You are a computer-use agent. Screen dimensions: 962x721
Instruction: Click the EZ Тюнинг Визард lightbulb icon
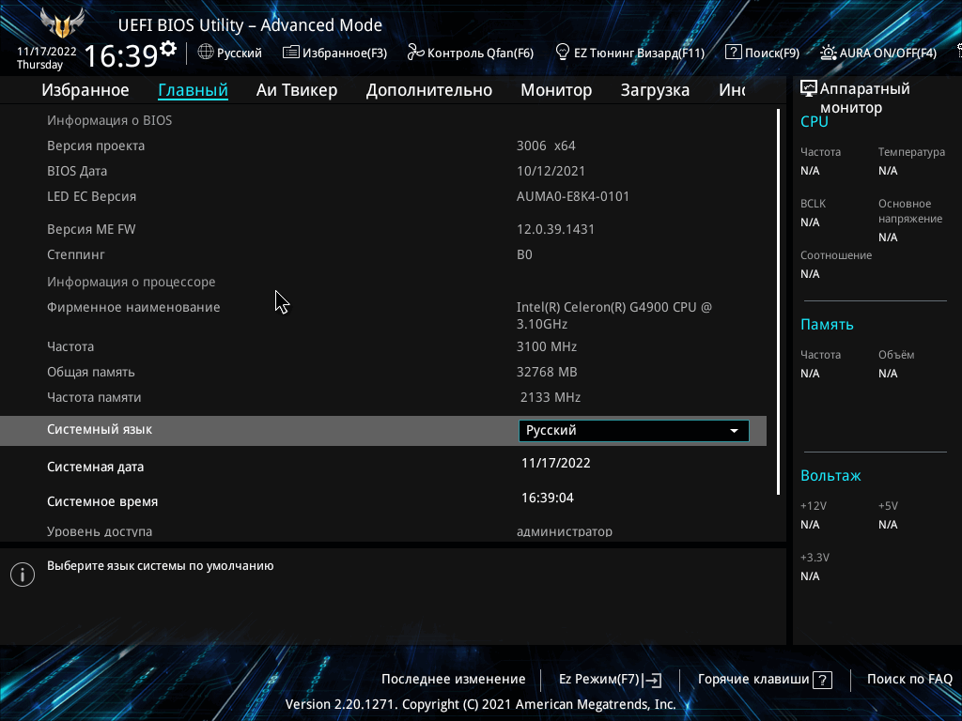tap(562, 53)
